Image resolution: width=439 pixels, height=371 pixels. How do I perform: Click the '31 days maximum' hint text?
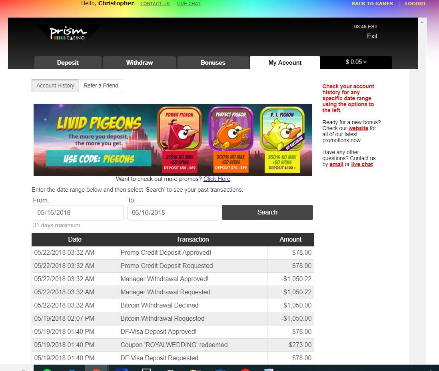pos(56,225)
